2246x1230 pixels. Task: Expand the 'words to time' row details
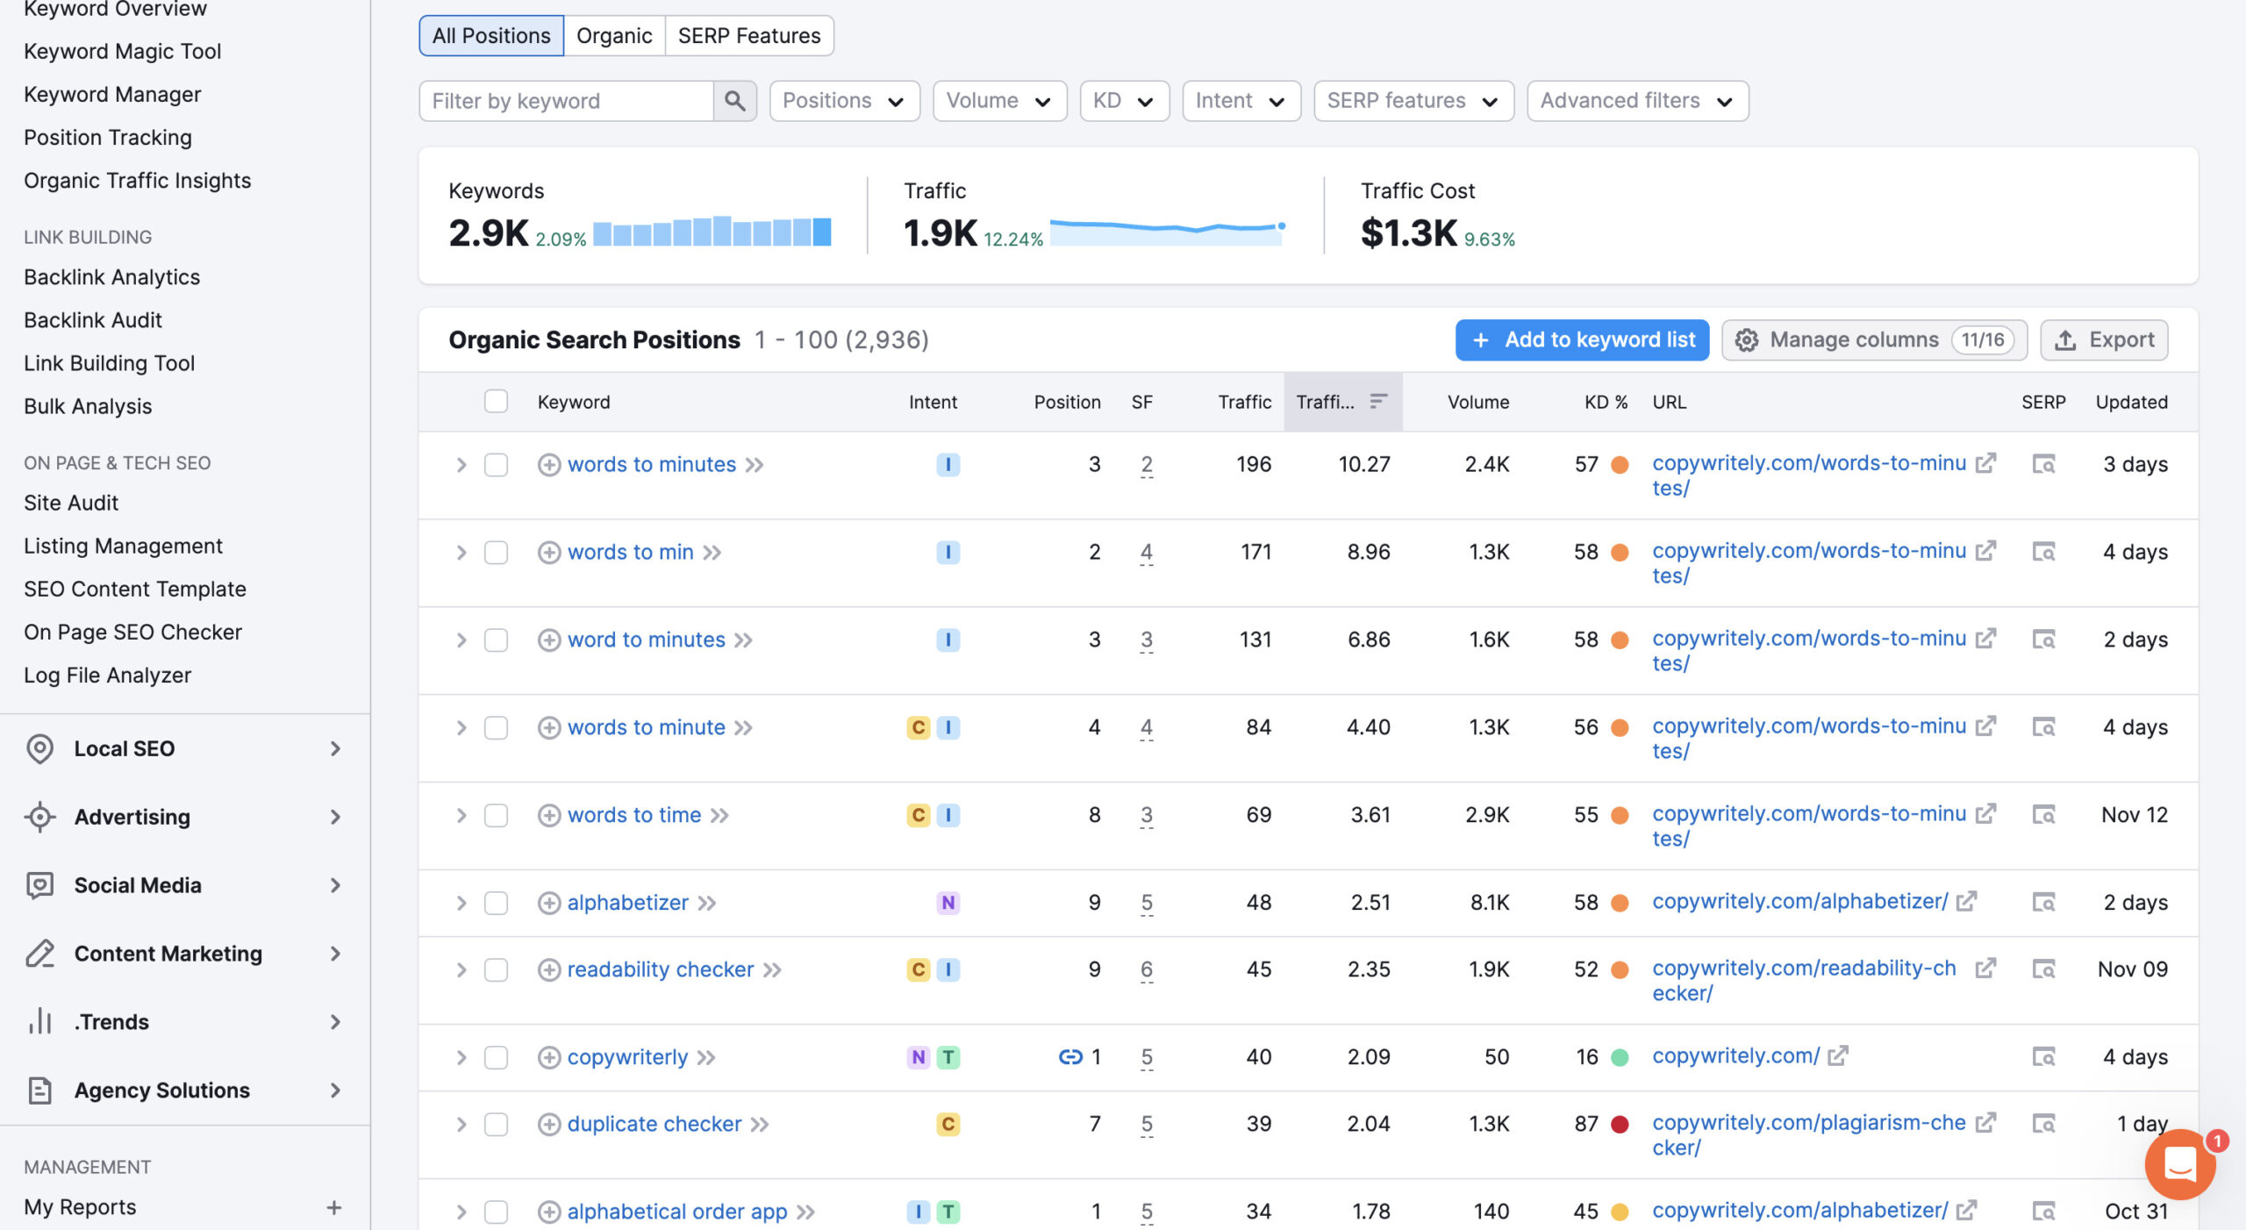(461, 815)
